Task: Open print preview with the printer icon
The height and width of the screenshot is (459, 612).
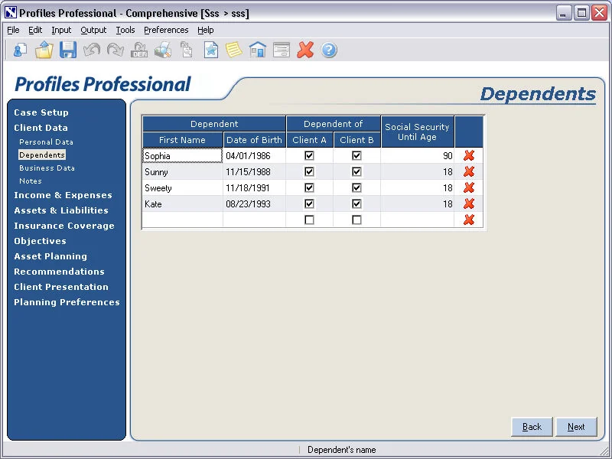Action: coord(163,50)
